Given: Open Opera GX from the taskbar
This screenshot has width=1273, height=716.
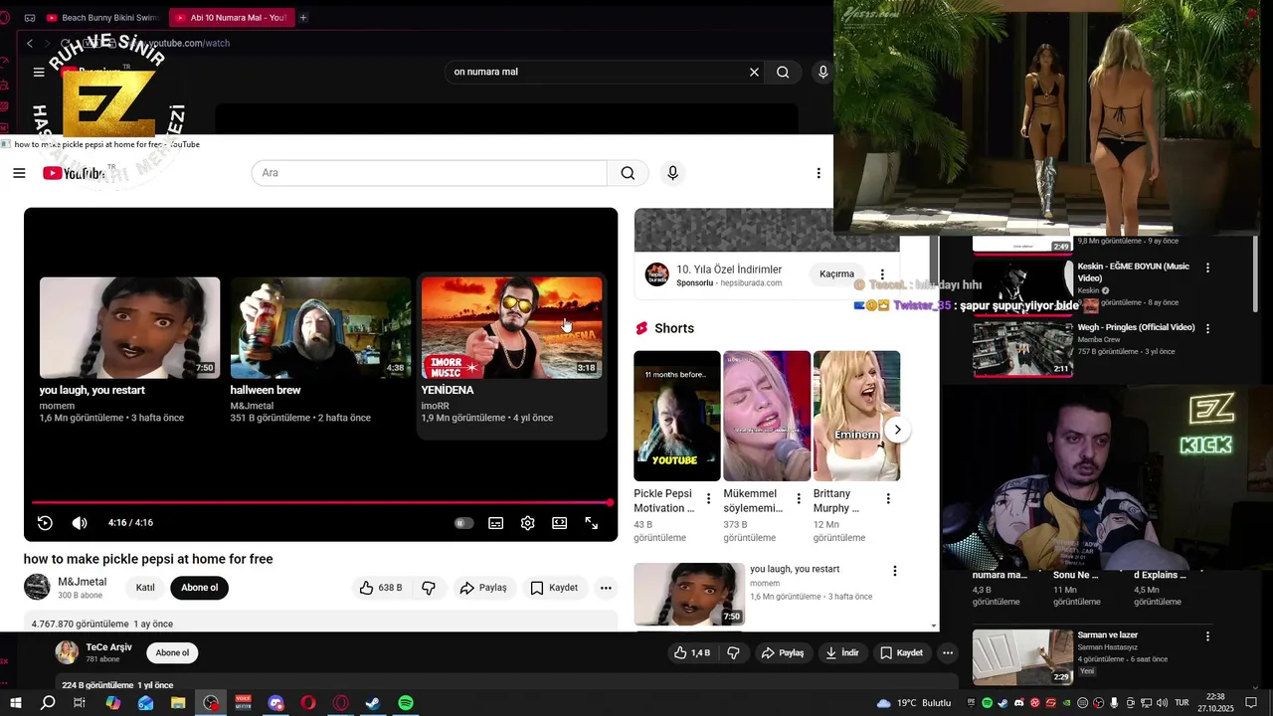Looking at the screenshot, I should tap(341, 703).
